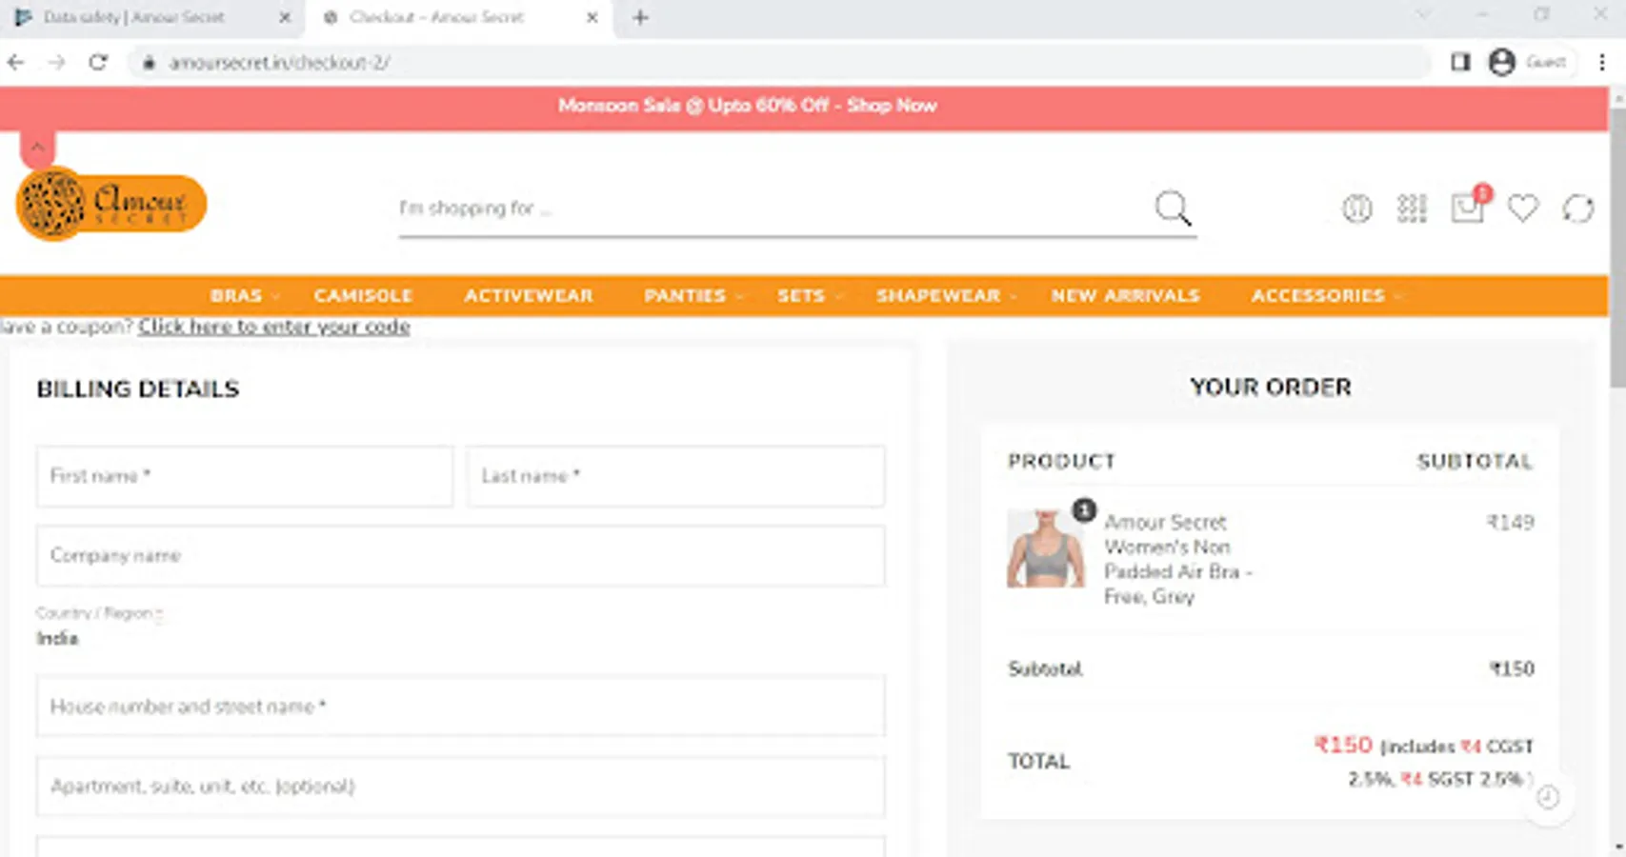Open a new browser tab
This screenshot has width=1626, height=857.
tap(640, 17)
